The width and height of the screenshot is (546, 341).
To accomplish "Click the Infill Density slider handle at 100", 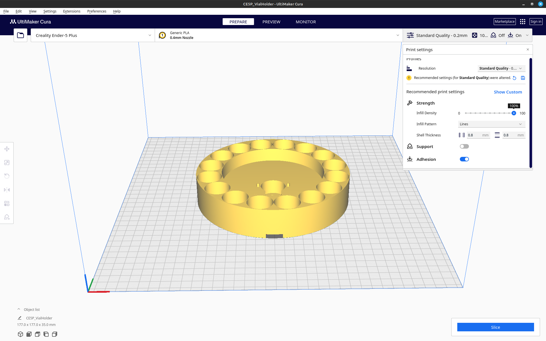I will coord(514,113).
